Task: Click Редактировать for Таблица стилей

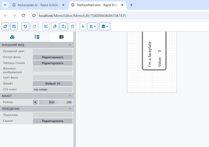Action: point(53,63)
